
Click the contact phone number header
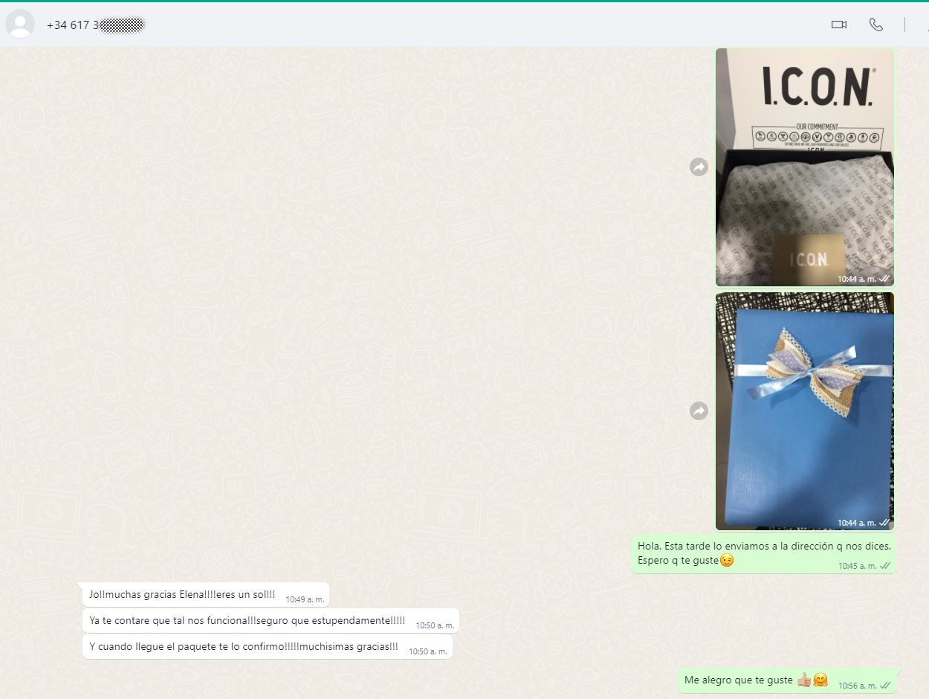(95, 25)
